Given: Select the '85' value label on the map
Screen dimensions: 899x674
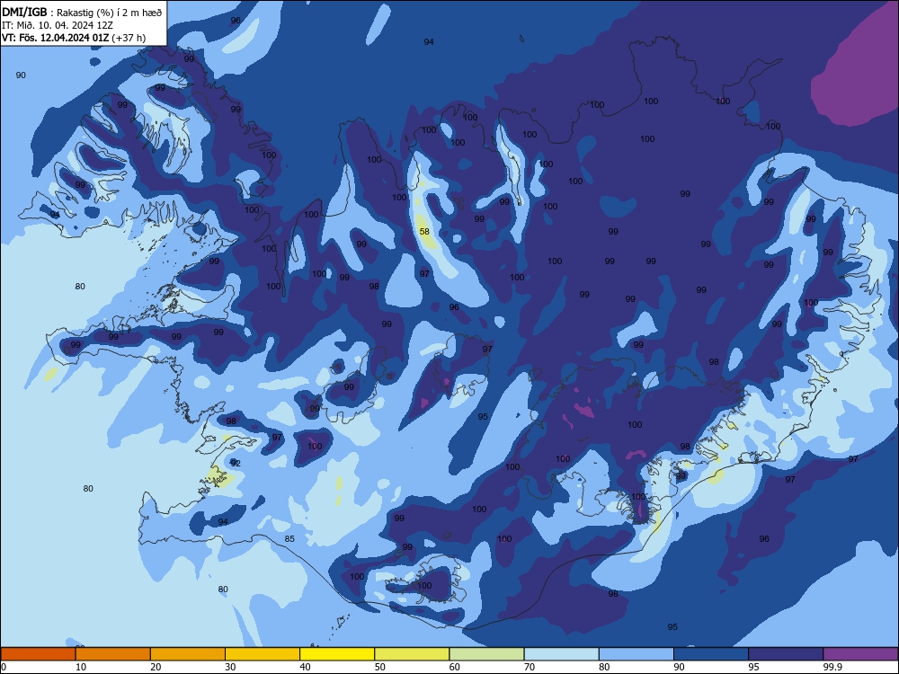Looking at the screenshot, I should (289, 538).
